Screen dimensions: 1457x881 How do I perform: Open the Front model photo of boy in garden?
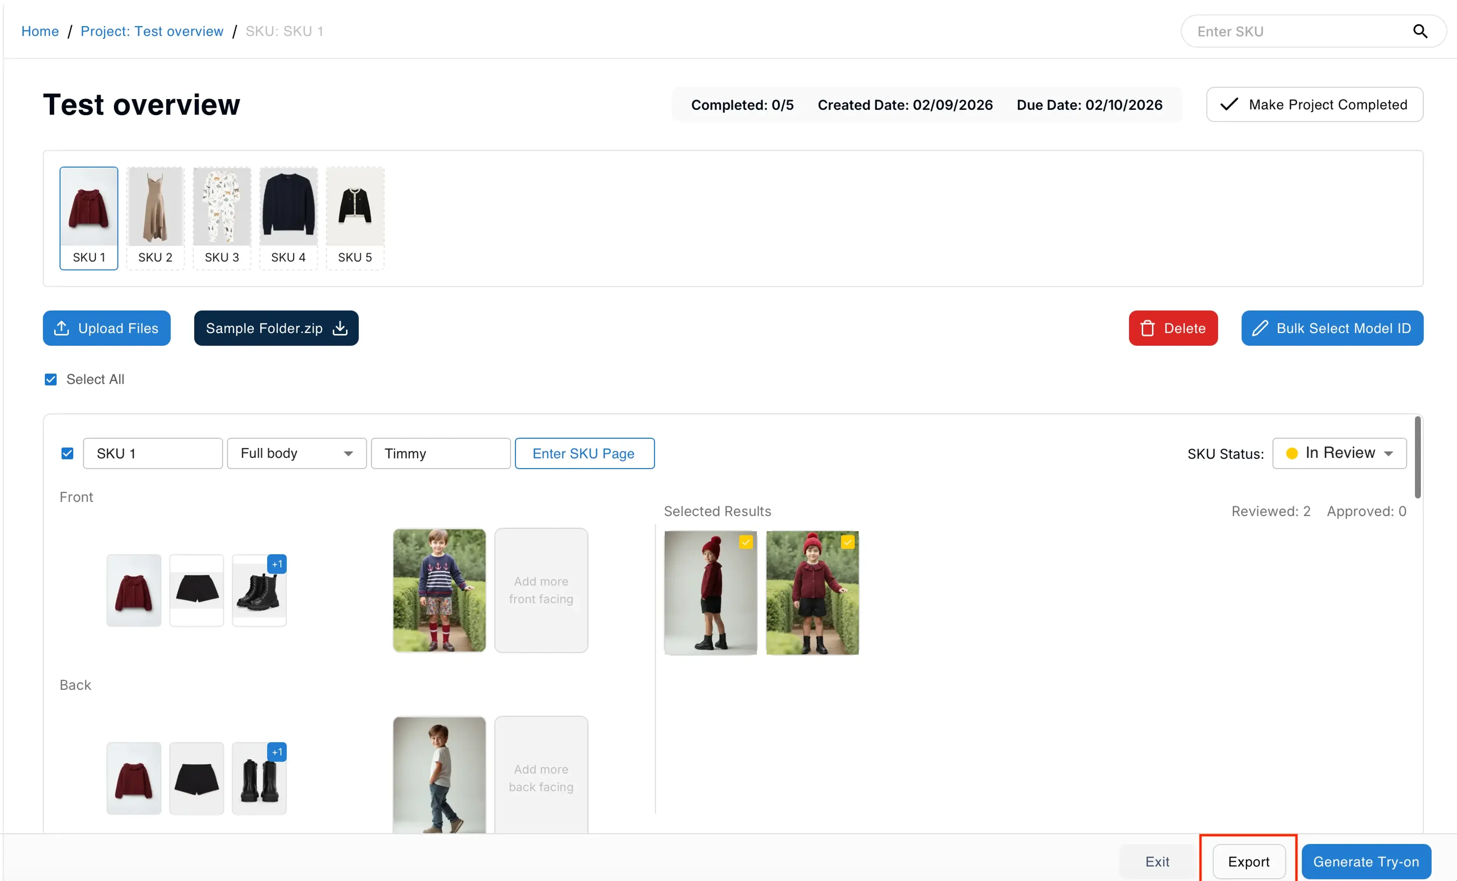(x=439, y=590)
